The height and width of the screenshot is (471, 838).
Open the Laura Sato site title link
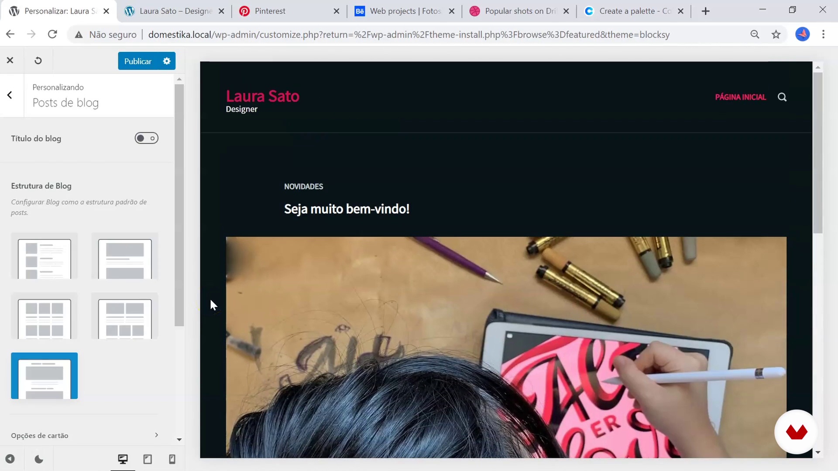click(x=263, y=96)
